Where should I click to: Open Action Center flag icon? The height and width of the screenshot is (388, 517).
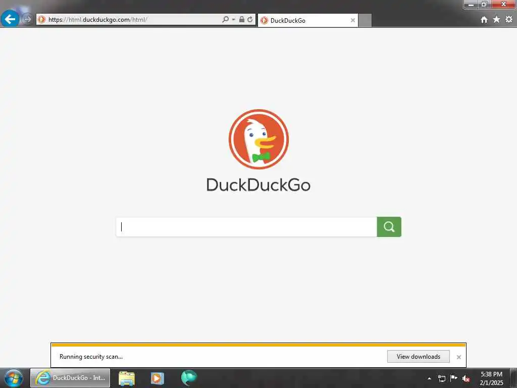[454, 378]
